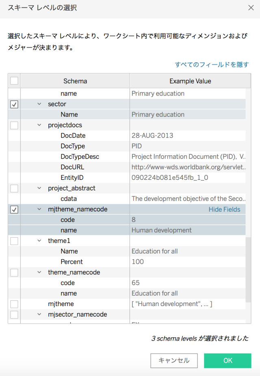This screenshot has height=376, width=260.
Task: Click the value 090224b081e545fb_1_0
Action: point(170,178)
